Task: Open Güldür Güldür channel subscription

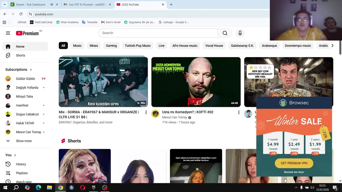Action: point(26,79)
